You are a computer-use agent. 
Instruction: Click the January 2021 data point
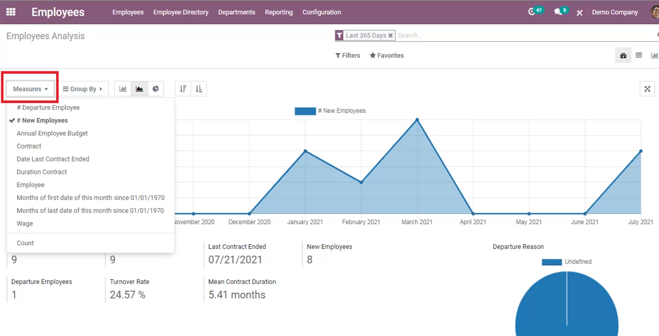click(x=305, y=151)
